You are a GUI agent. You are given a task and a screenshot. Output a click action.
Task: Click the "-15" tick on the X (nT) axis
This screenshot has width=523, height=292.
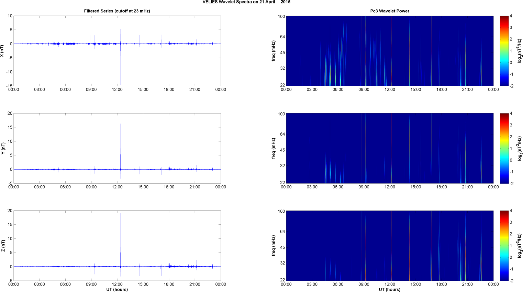click(9, 86)
